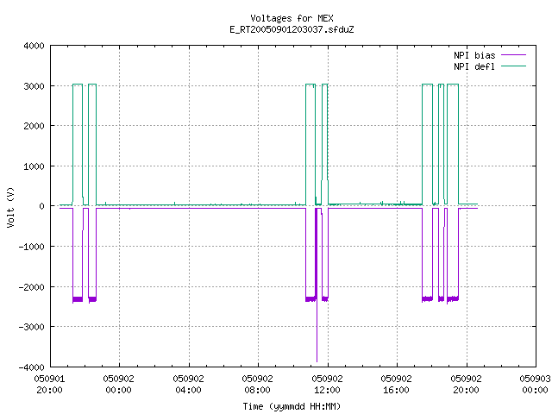Click the purple NPI bias legend line
The width and height of the screenshot is (552, 414).
point(513,55)
